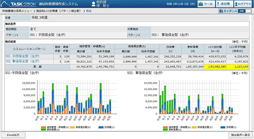Click orange 維持管理・修繕費(a) legend swatch in right chart
Screen dimensions: 254x139
click(165, 127)
